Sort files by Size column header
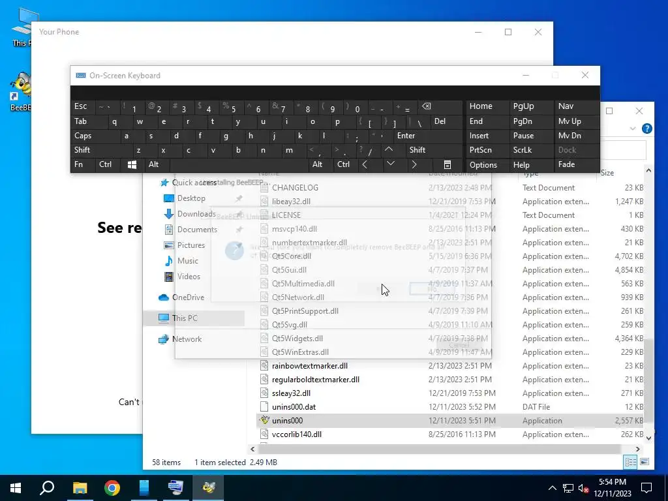 607,173
